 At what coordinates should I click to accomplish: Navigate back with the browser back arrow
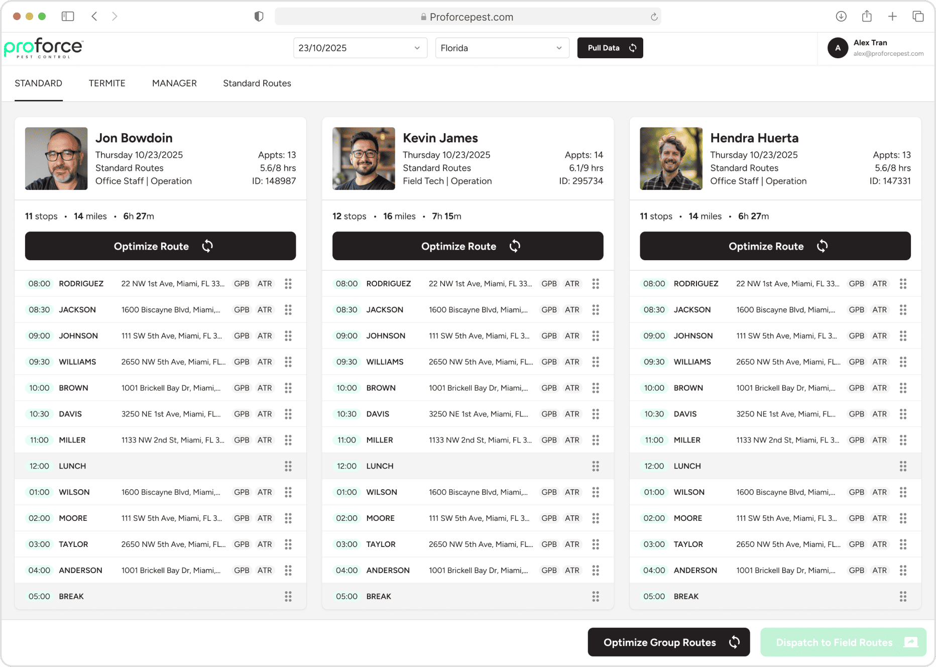[x=94, y=17]
